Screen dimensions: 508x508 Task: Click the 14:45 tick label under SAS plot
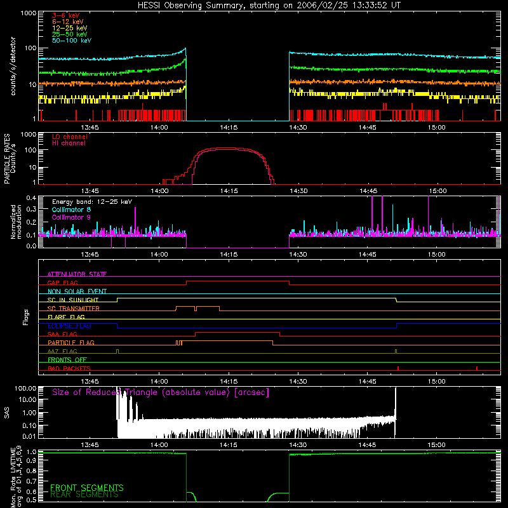coord(367,445)
